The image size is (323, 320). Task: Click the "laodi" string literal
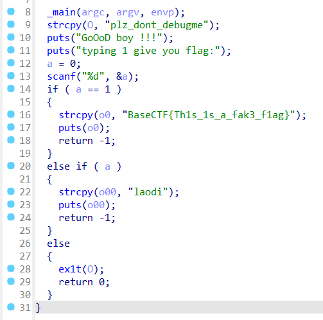click(148, 192)
